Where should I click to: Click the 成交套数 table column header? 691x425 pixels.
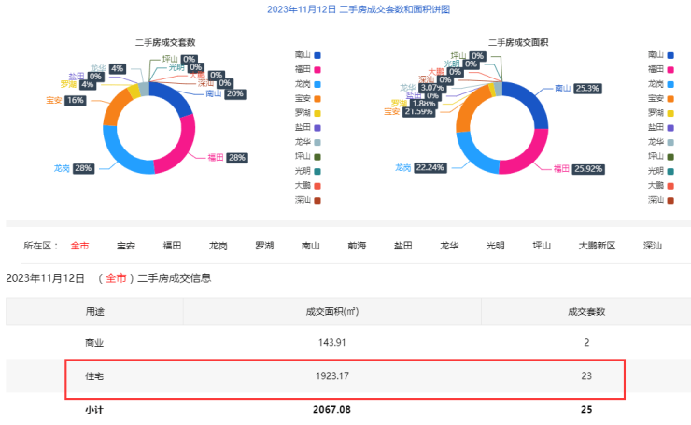(x=585, y=311)
